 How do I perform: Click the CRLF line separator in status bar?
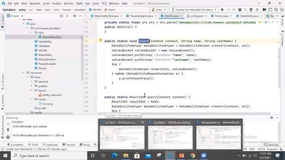[x=252, y=149]
